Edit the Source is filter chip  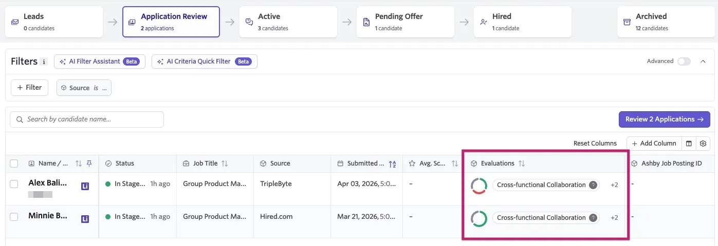(84, 88)
